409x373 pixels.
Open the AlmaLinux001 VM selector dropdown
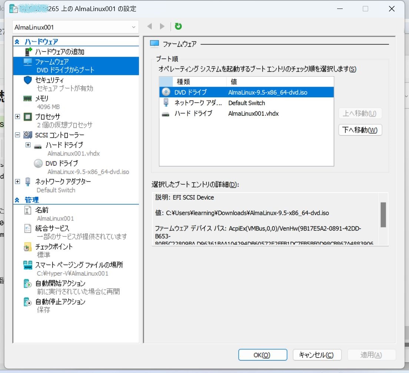[133, 27]
